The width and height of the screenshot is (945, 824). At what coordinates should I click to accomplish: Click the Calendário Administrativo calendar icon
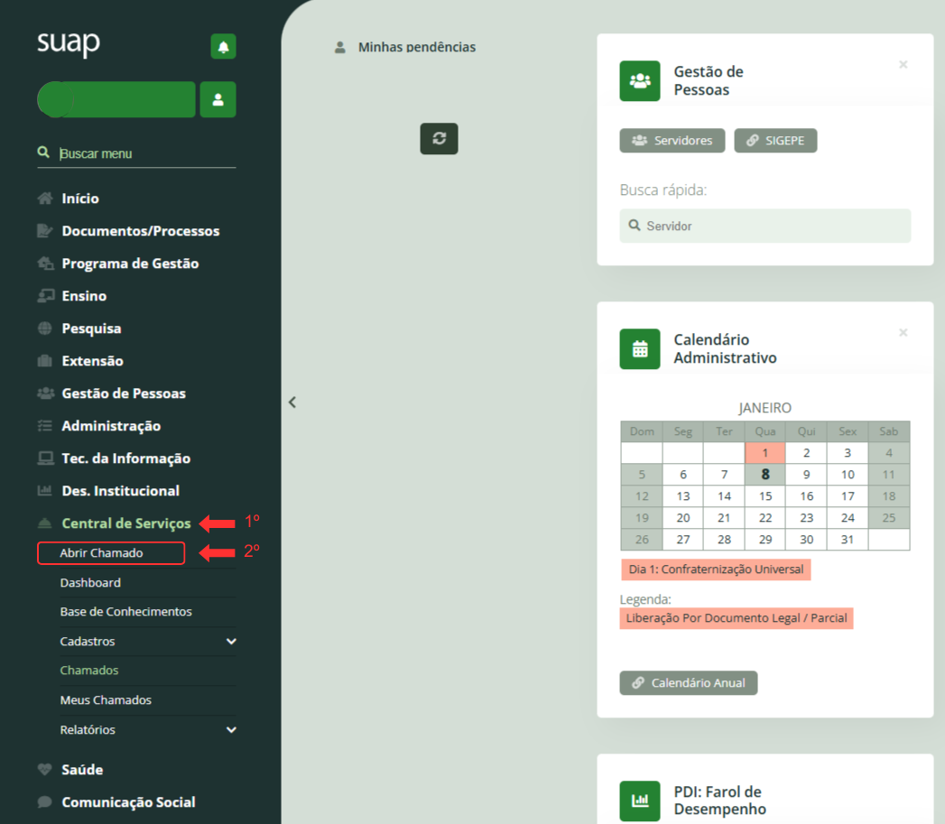639,348
